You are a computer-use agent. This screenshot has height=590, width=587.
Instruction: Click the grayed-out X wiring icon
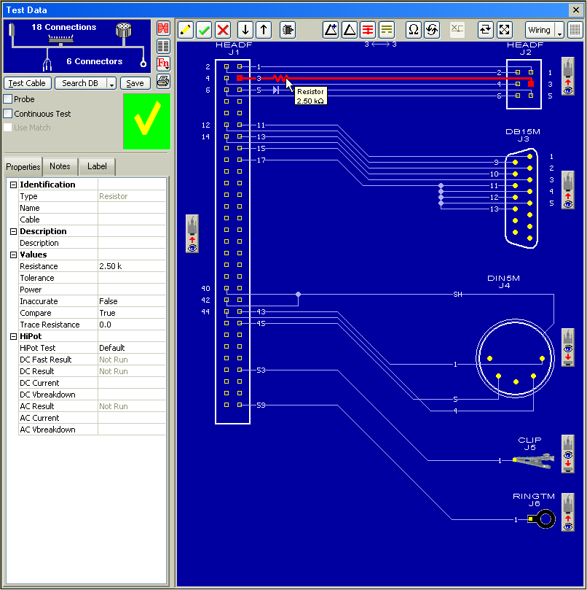point(457,30)
